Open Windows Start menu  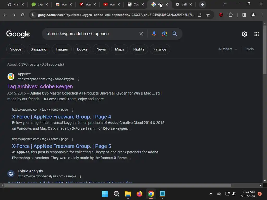tap(105, 194)
